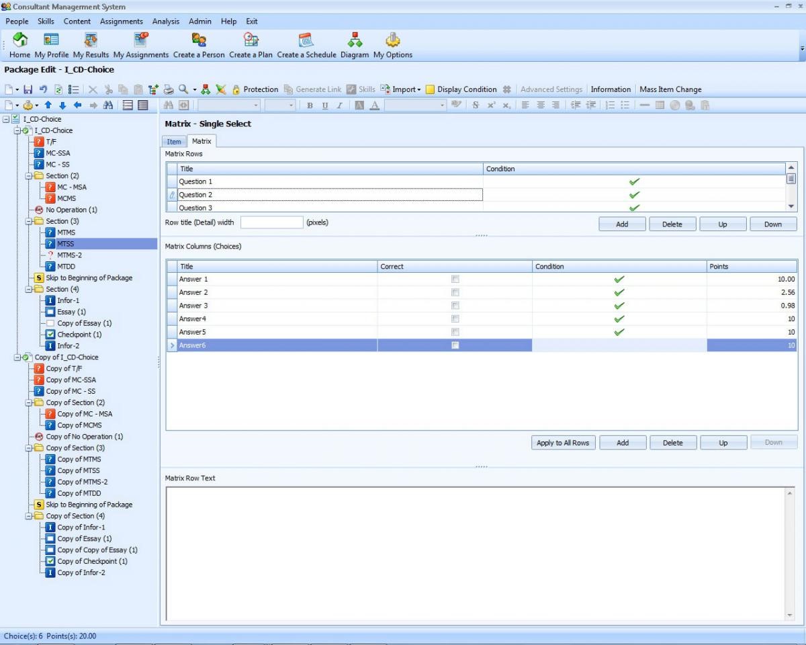
Task: Collapse the Section (3) tree node
Action: 29,221
